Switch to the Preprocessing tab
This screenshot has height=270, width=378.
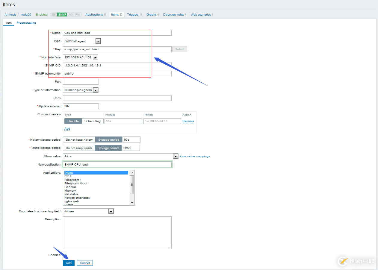pos(26,23)
